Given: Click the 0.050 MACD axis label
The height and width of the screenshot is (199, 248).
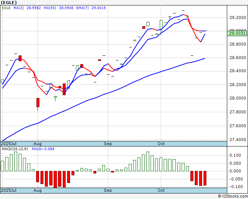Looking at the screenshot, I should 235,163.
